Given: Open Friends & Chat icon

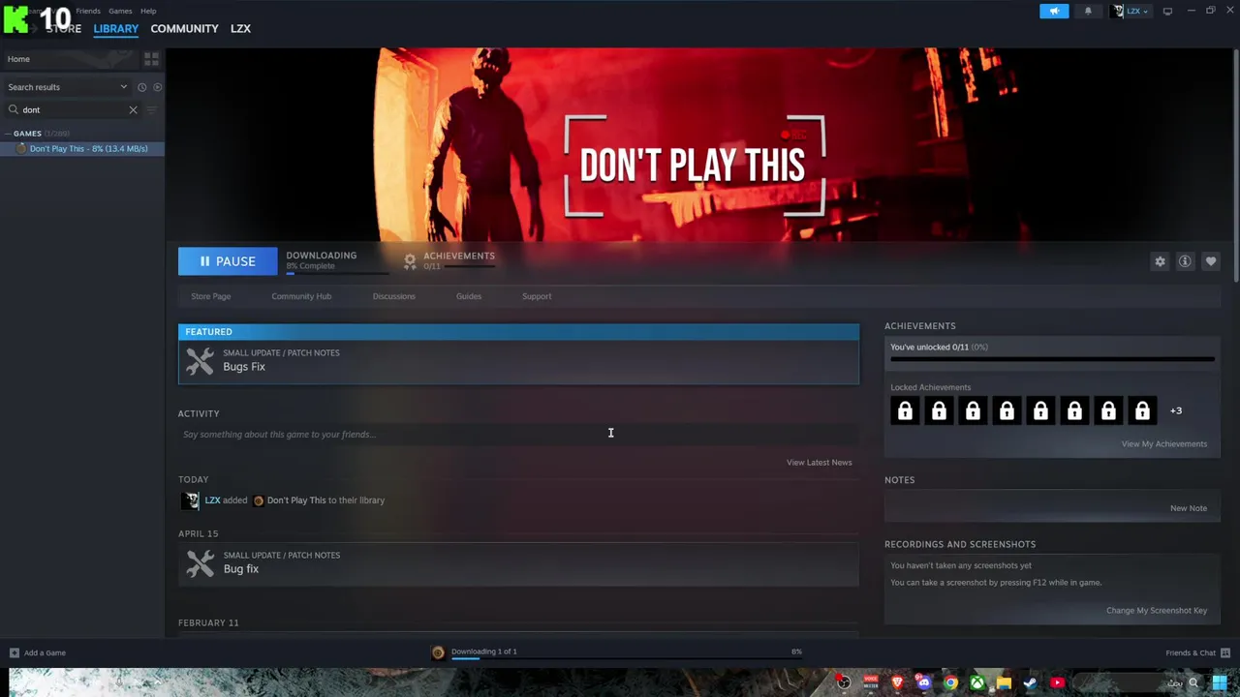Looking at the screenshot, I should coord(1225,652).
